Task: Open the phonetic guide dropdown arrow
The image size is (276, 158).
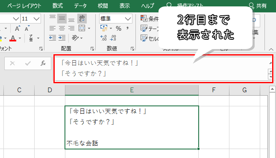Action: pyautogui.click(x=38, y=38)
